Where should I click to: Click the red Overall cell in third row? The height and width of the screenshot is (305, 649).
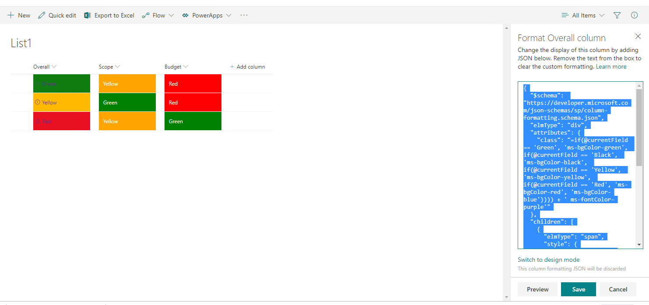coord(62,121)
